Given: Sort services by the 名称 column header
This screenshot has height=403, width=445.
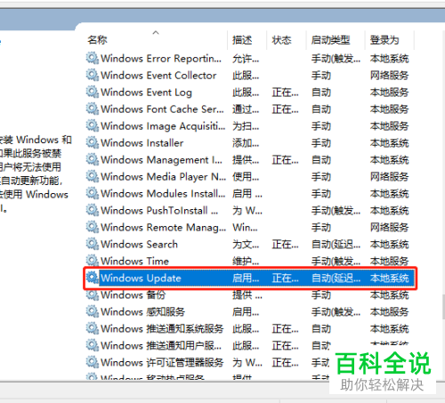Looking at the screenshot, I should (97, 40).
